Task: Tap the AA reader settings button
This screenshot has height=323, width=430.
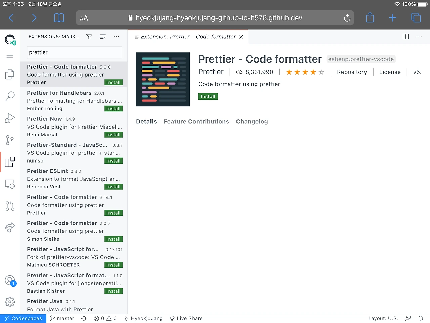Action: 84,18
